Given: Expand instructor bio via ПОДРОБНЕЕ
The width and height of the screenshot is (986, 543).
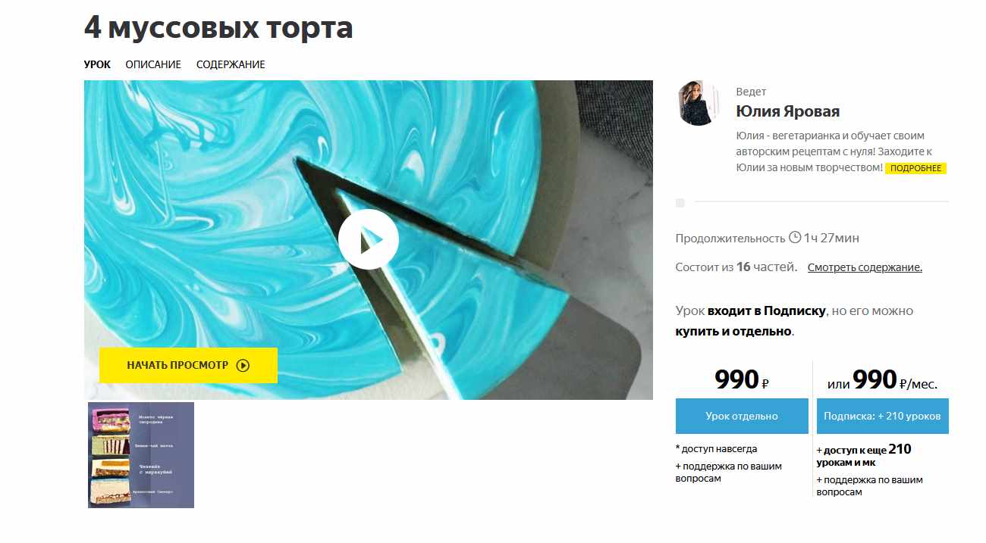Looking at the screenshot, I should tap(915, 168).
